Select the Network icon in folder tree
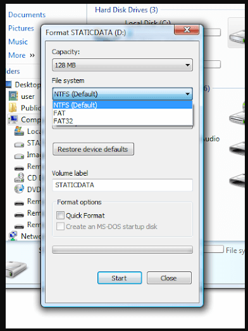 (x=13, y=236)
